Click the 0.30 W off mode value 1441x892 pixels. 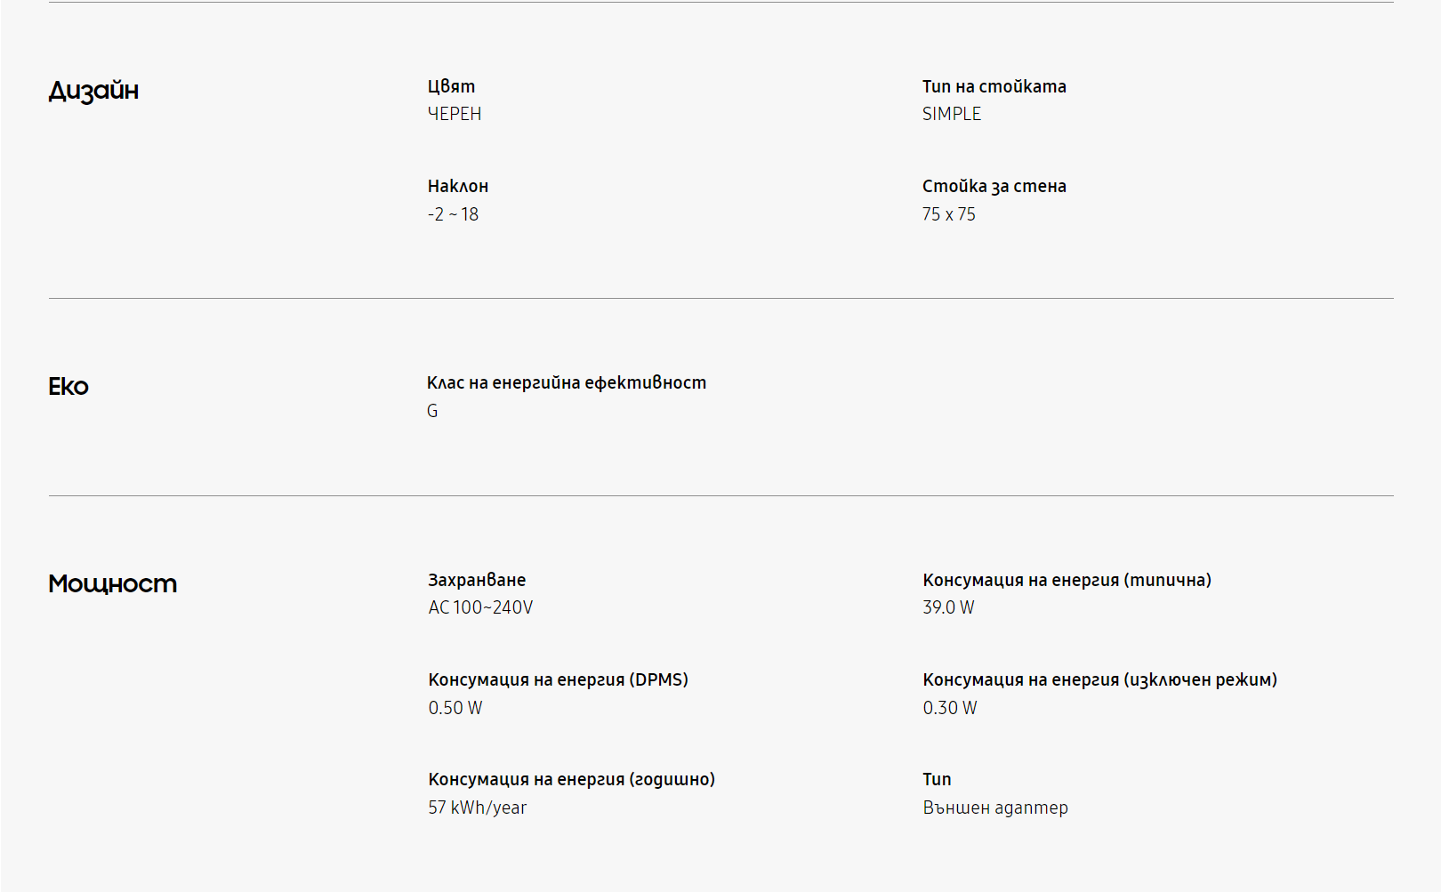click(x=950, y=708)
